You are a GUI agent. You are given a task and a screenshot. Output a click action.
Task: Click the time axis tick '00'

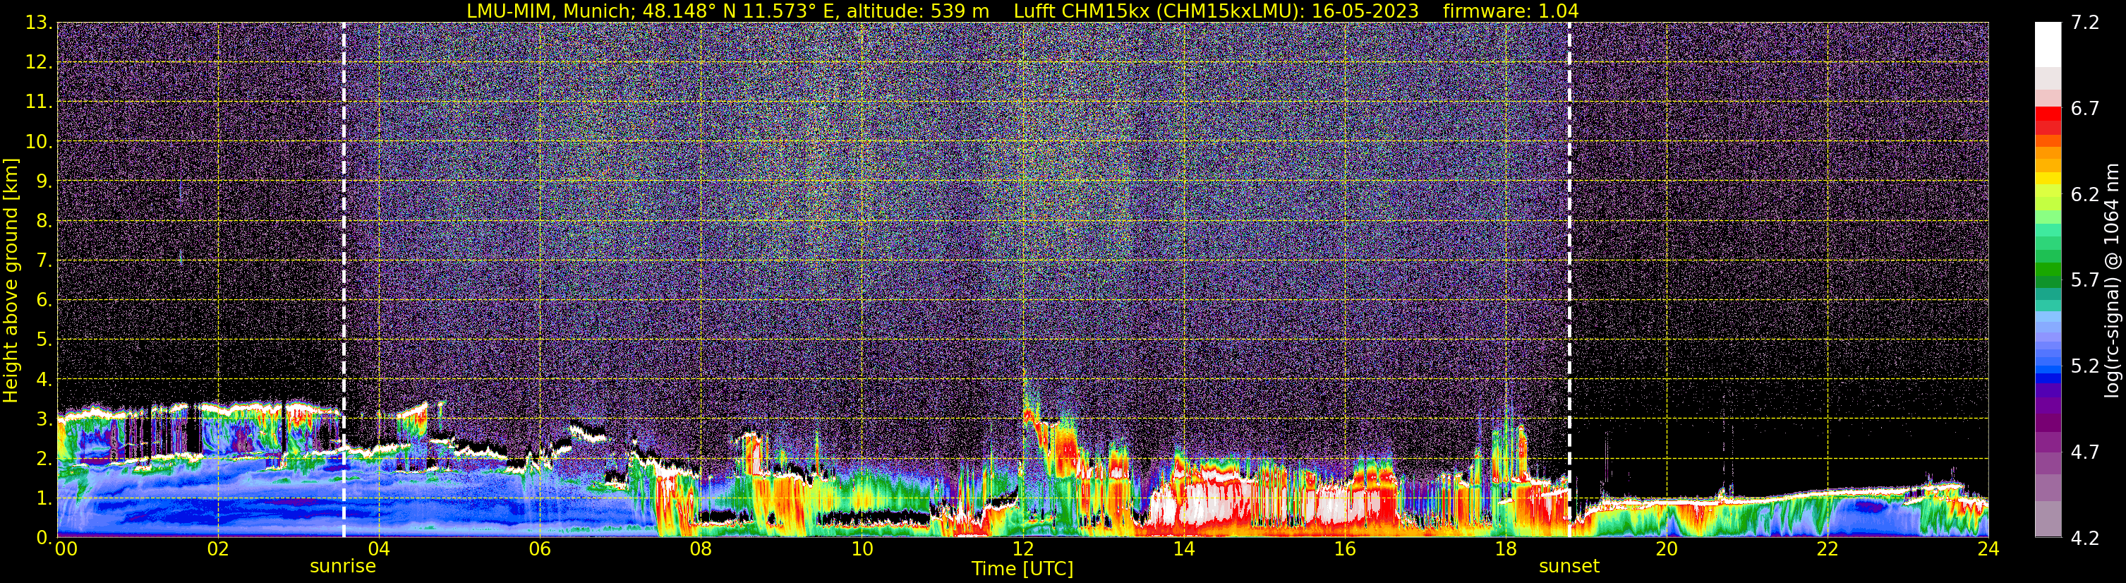click(x=65, y=549)
